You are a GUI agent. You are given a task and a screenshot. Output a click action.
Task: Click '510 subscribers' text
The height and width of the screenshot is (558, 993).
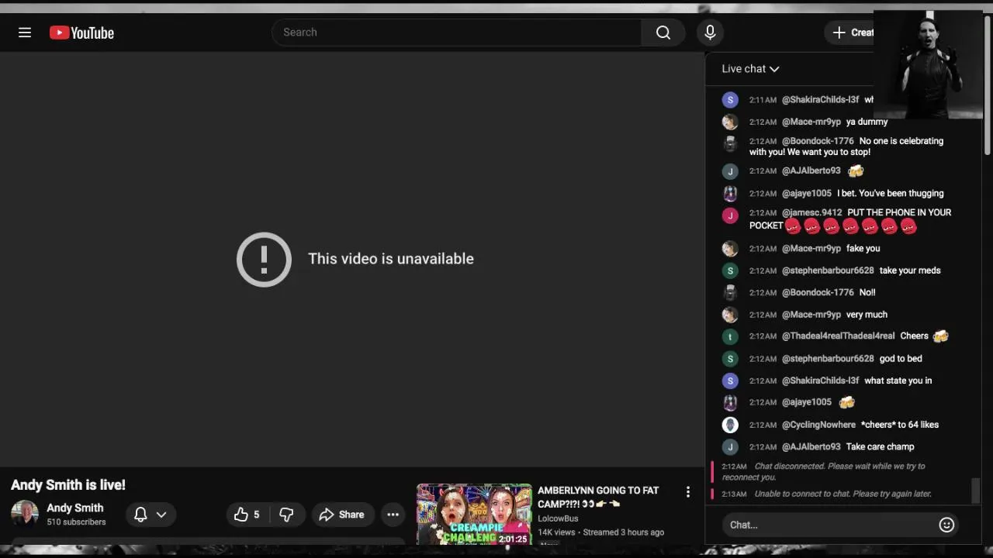pyautogui.click(x=76, y=522)
